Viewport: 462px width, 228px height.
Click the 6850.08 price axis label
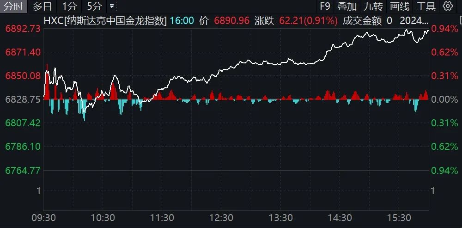point(23,76)
